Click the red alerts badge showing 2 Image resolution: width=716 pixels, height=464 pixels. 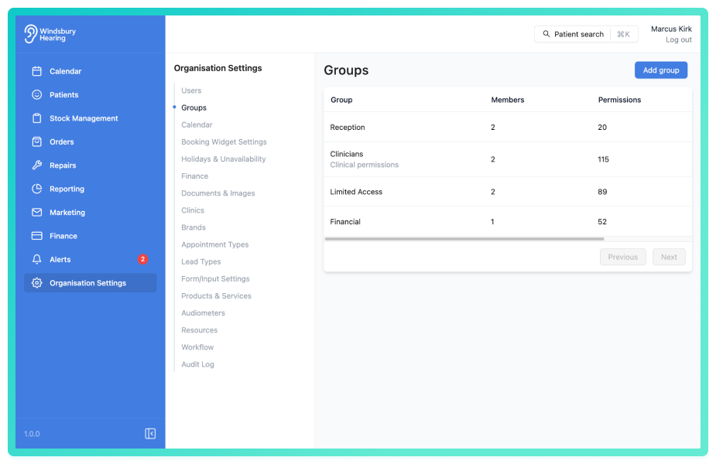(142, 259)
